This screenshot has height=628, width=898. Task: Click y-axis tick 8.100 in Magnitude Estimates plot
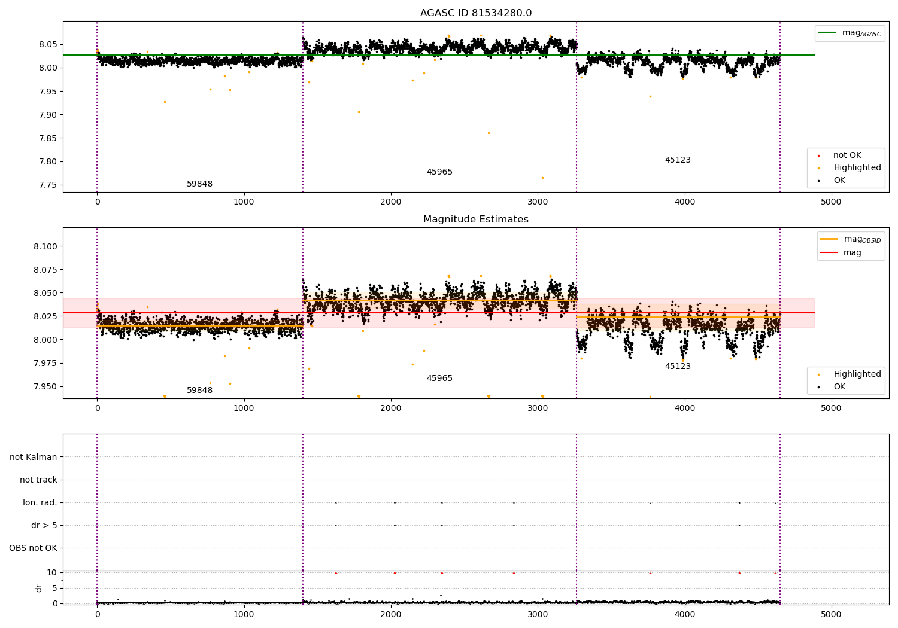45,247
